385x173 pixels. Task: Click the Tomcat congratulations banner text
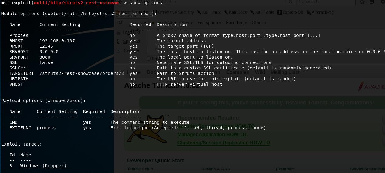276,103
